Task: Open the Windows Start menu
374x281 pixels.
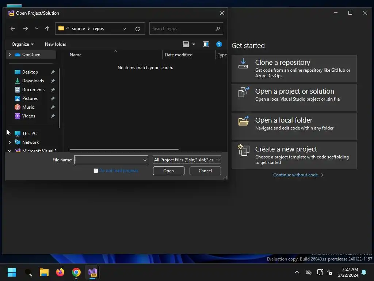Action: pyautogui.click(x=12, y=272)
